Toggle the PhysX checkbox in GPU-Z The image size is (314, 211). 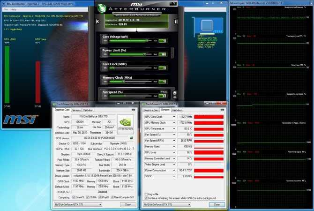click(100, 197)
